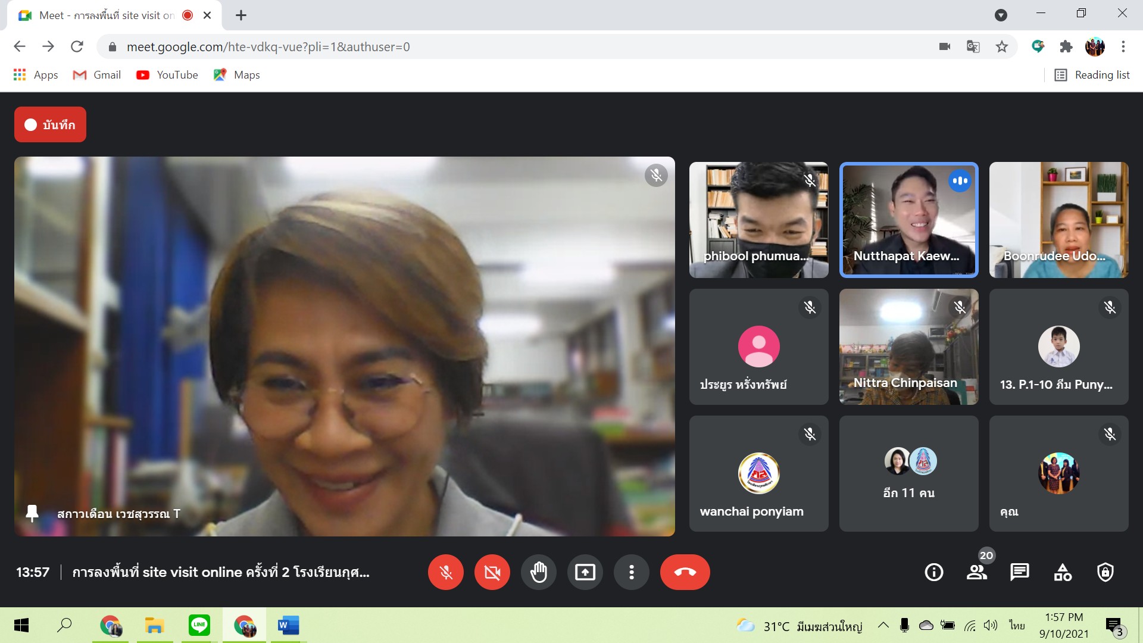
Task: Turn on the camera button
Action: click(x=492, y=572)
